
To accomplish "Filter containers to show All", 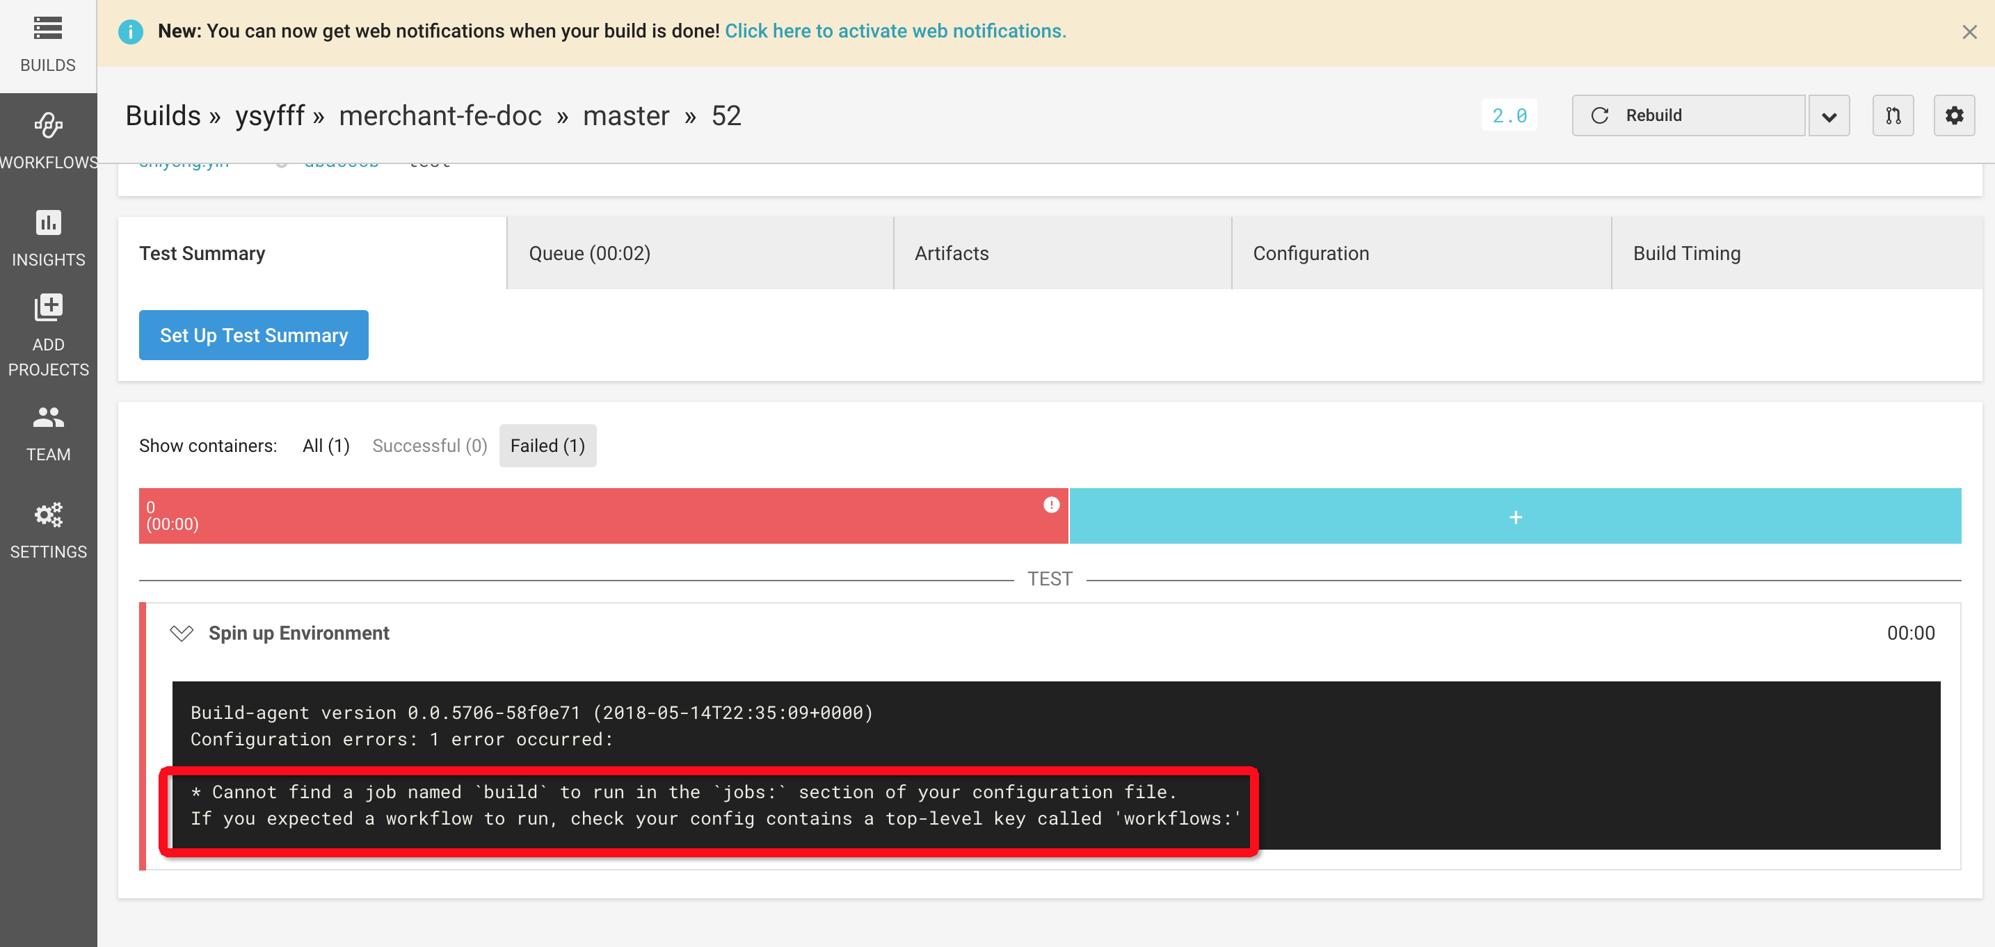I will pyautogui.click(x=326, y=445).
